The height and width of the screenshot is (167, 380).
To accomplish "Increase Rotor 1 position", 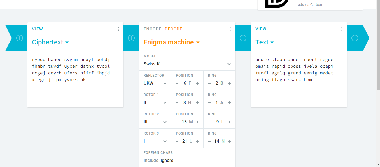I will tap(198, 103).
